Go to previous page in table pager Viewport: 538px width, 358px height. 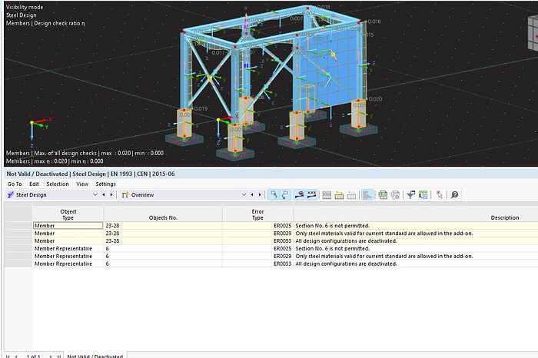(16, 356)
